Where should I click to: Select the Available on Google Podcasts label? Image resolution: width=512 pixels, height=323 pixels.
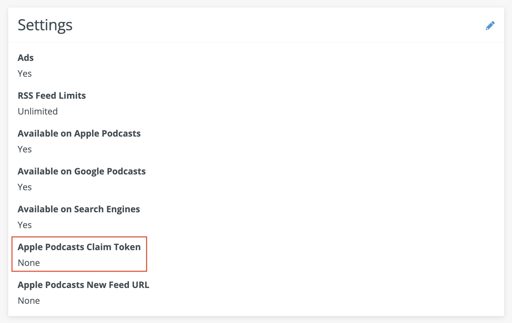tap(81, 171)
